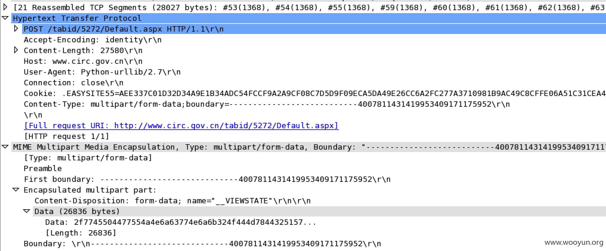
Task: Collapse the Data (26836 bytes) node
Action: click(x=27, y=211)
